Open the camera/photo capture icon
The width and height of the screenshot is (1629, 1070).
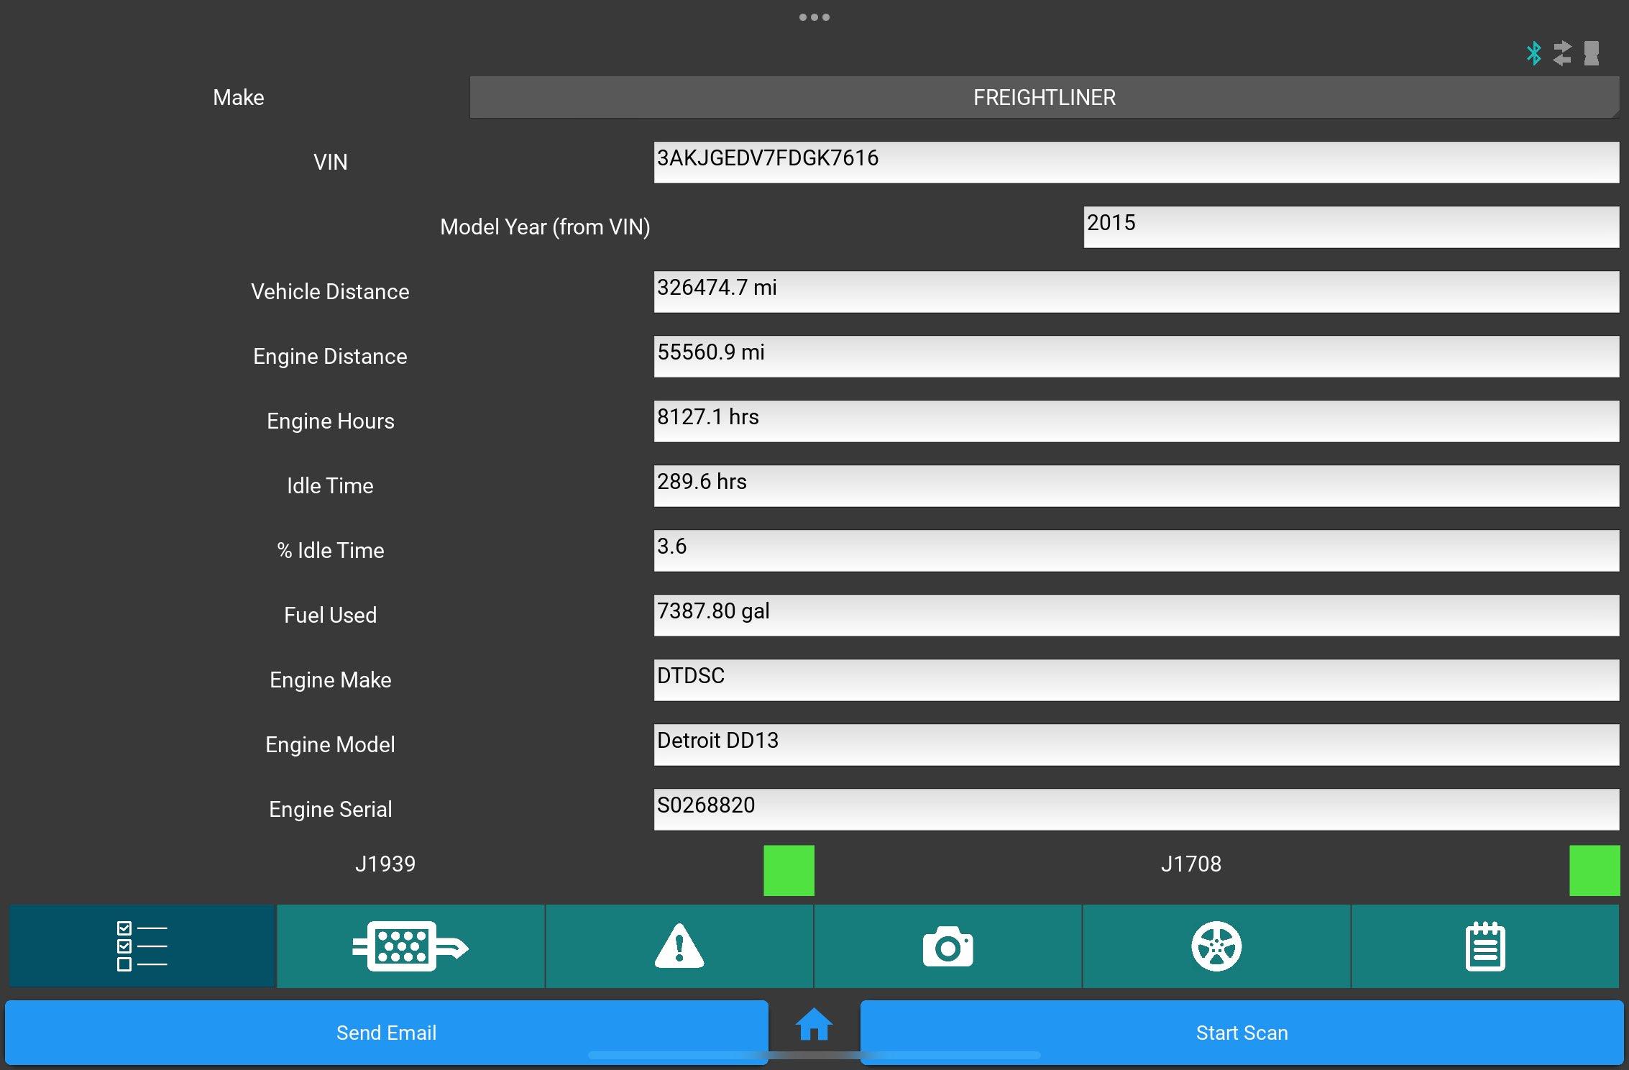pos(947,943)
